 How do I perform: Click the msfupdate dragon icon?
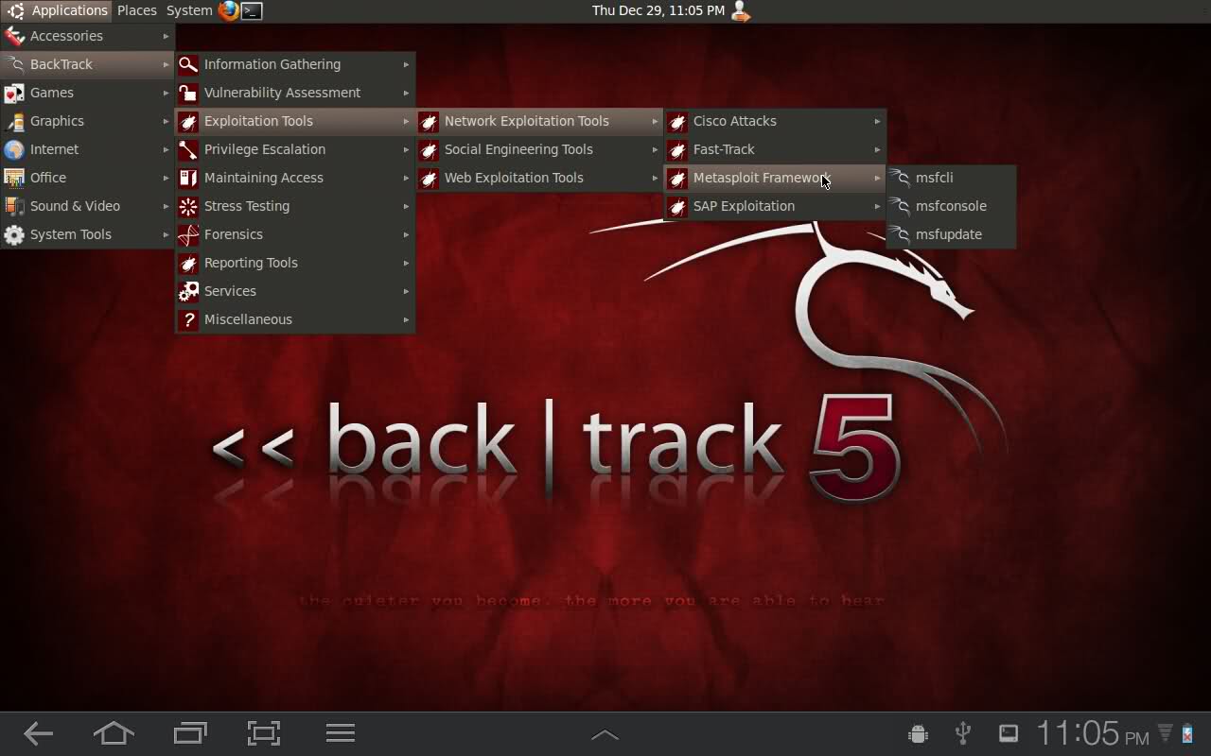(x=900, y=234)
